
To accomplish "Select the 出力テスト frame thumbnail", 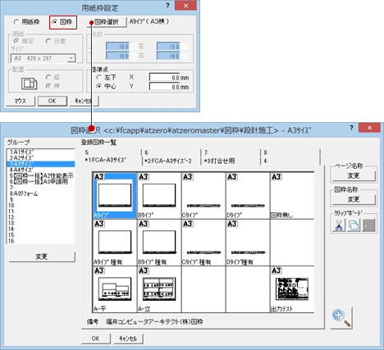I will coord(292,289).
